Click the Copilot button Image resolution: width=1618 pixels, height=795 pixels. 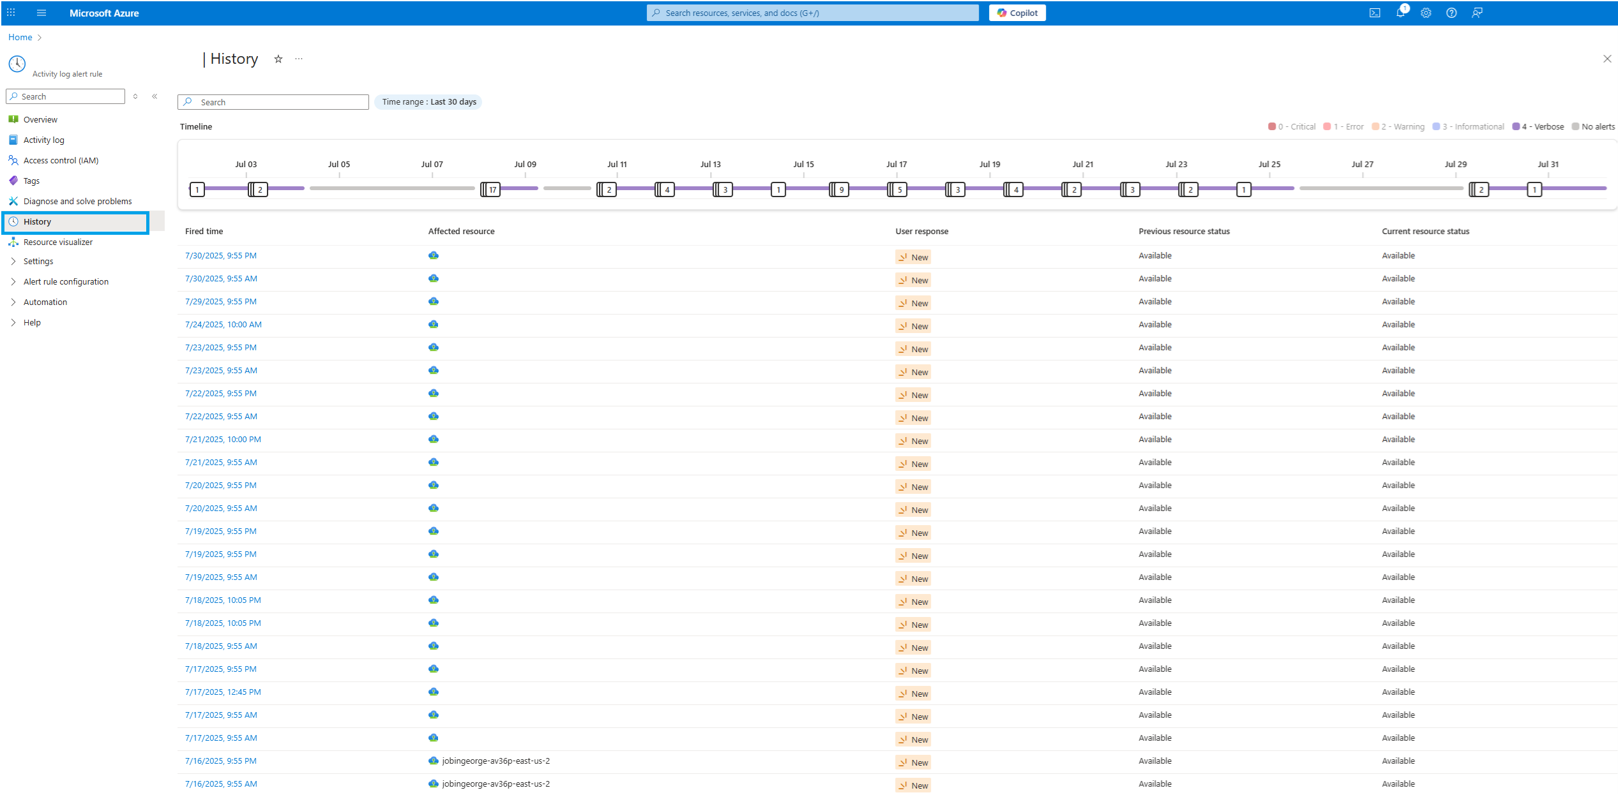pos(1017,13)
